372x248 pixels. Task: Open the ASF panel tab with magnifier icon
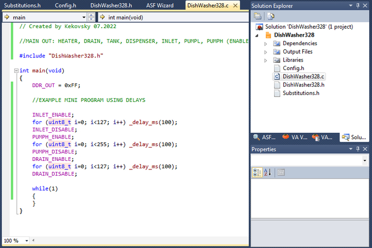[264, 137]
